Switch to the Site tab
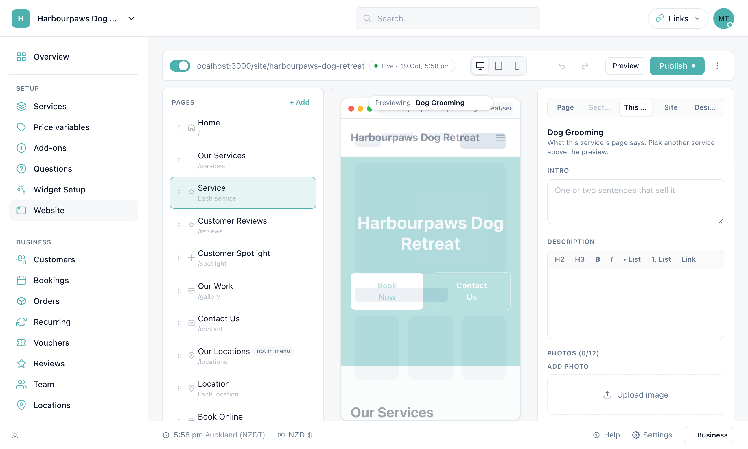Screen dimensions: 748x449 670,107
